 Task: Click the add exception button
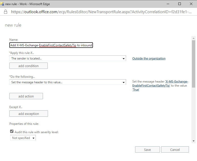point(29,114)
